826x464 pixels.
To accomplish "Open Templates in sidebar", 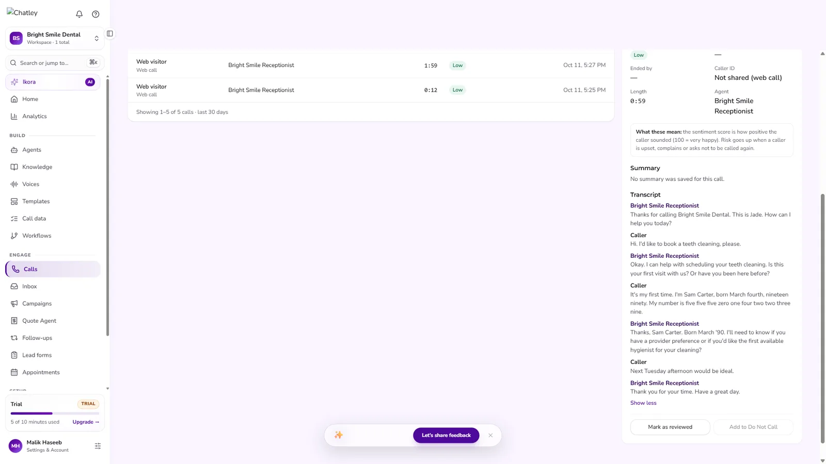I will (x=53, y=202).
